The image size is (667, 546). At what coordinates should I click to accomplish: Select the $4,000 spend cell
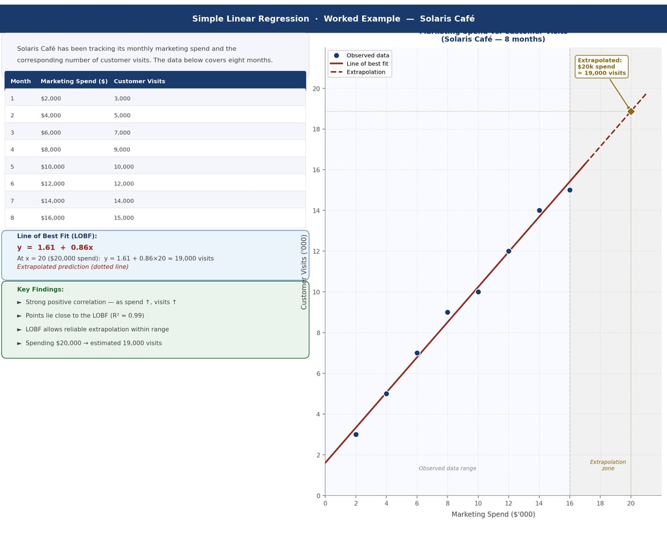pos(51,115)
